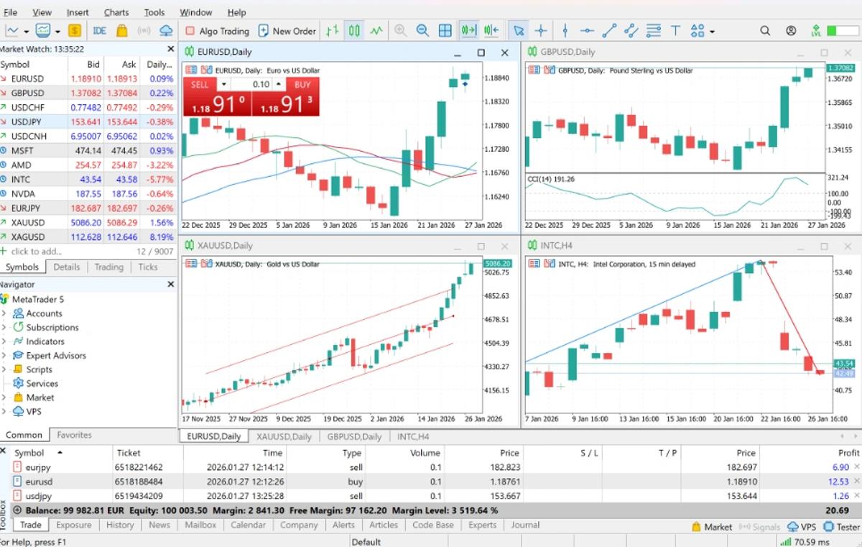This screenshot has height=547, width=862.
Task: Click 'click to add...' symbol field
Action: [x=36, y=252]
